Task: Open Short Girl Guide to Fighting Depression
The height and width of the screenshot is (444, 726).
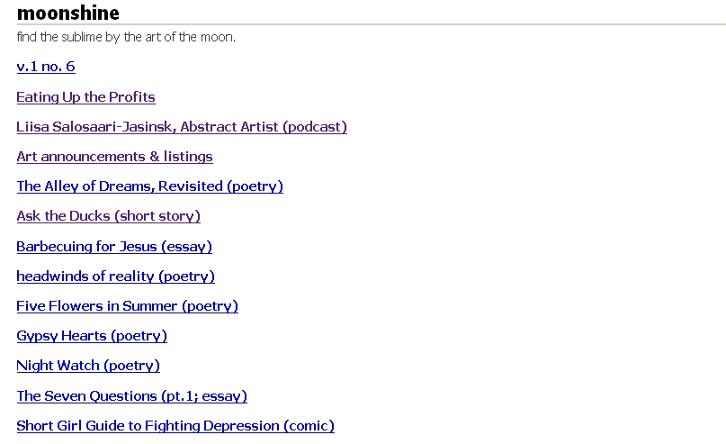Action: [x=175, y=426]
